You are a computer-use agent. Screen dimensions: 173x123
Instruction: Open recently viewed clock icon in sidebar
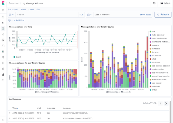point(3,10)
